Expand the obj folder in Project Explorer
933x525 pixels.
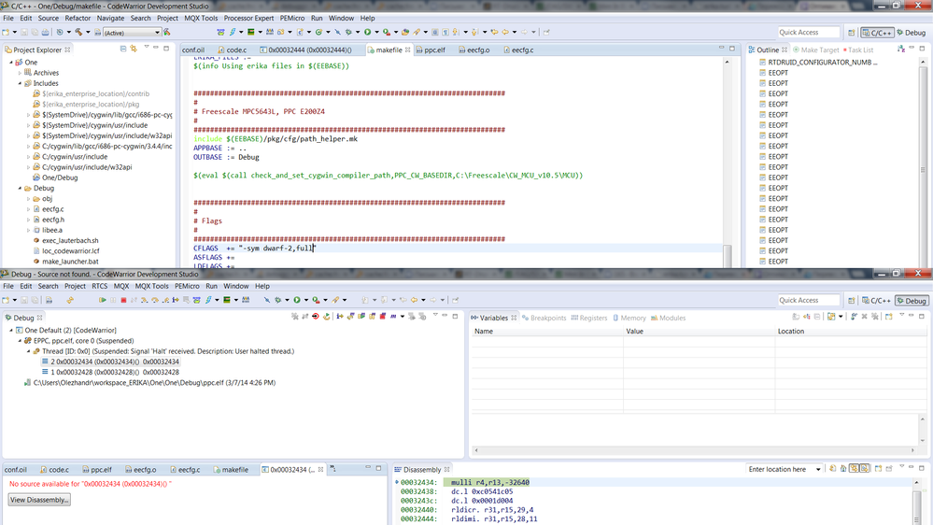[28, 199]
